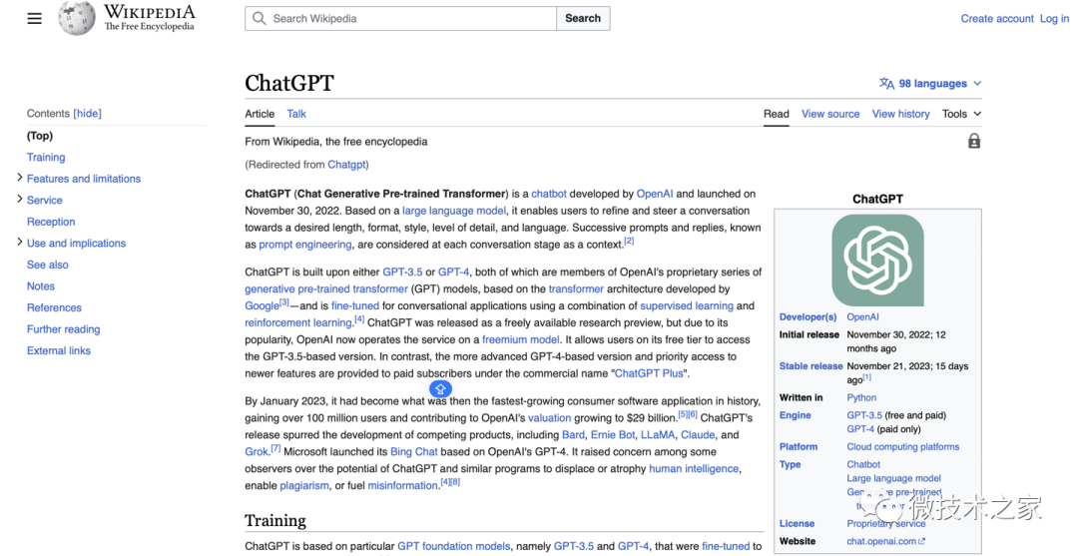This screenshot has height=556, width=1078.
Task: Open the ChatGPT Plus link
Action: coord(649,374)
